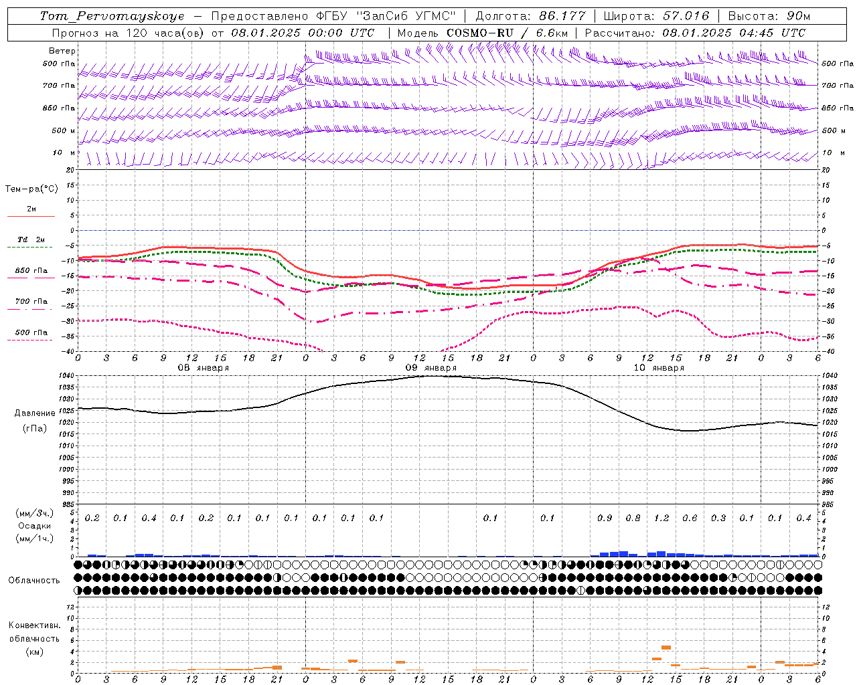
Task: Click the Ветер wind panel label
Action: point(62,51)
